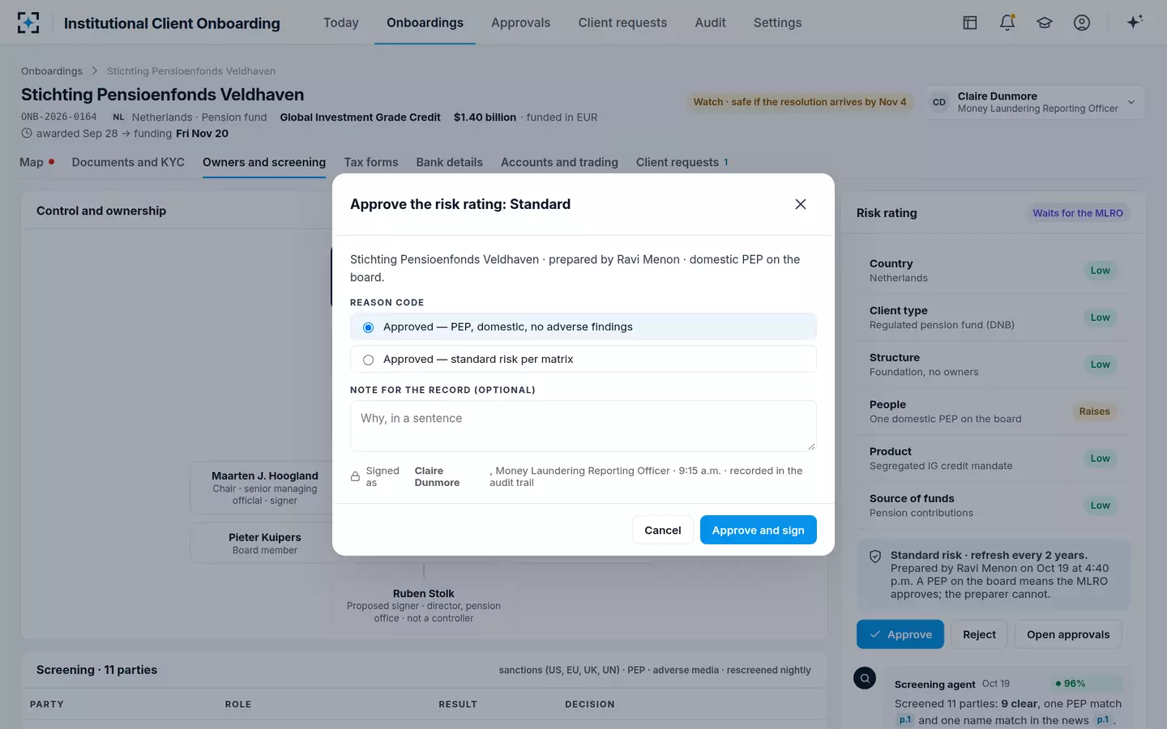The width and height of the screenshot is (1167, 729).
Task: Click the Structure row 'Foundation, no owners'
Action: [993, 364]
